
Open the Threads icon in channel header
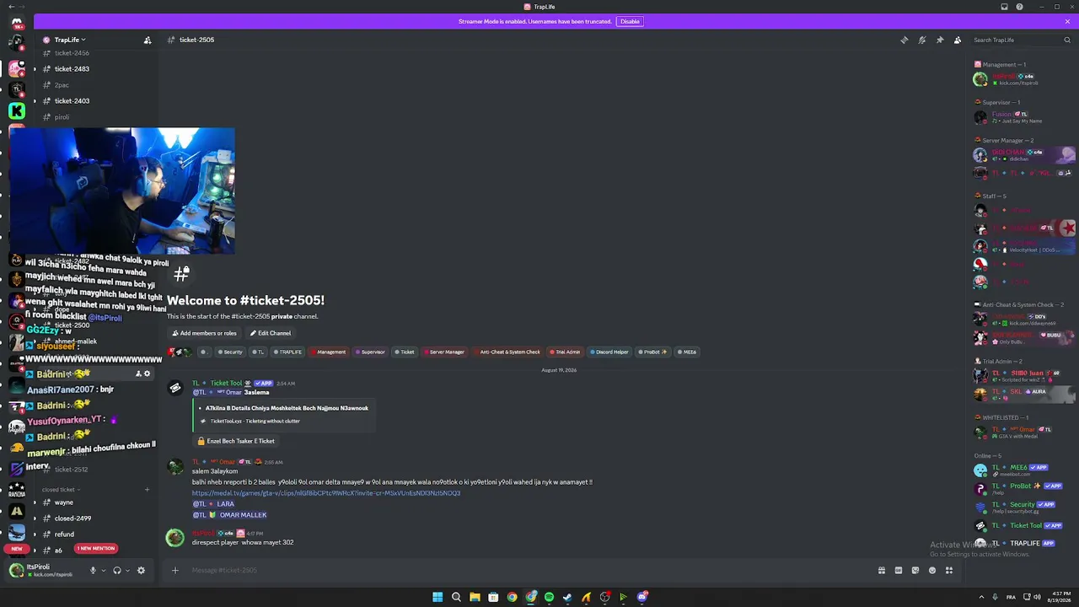click(x=905, y=40)
